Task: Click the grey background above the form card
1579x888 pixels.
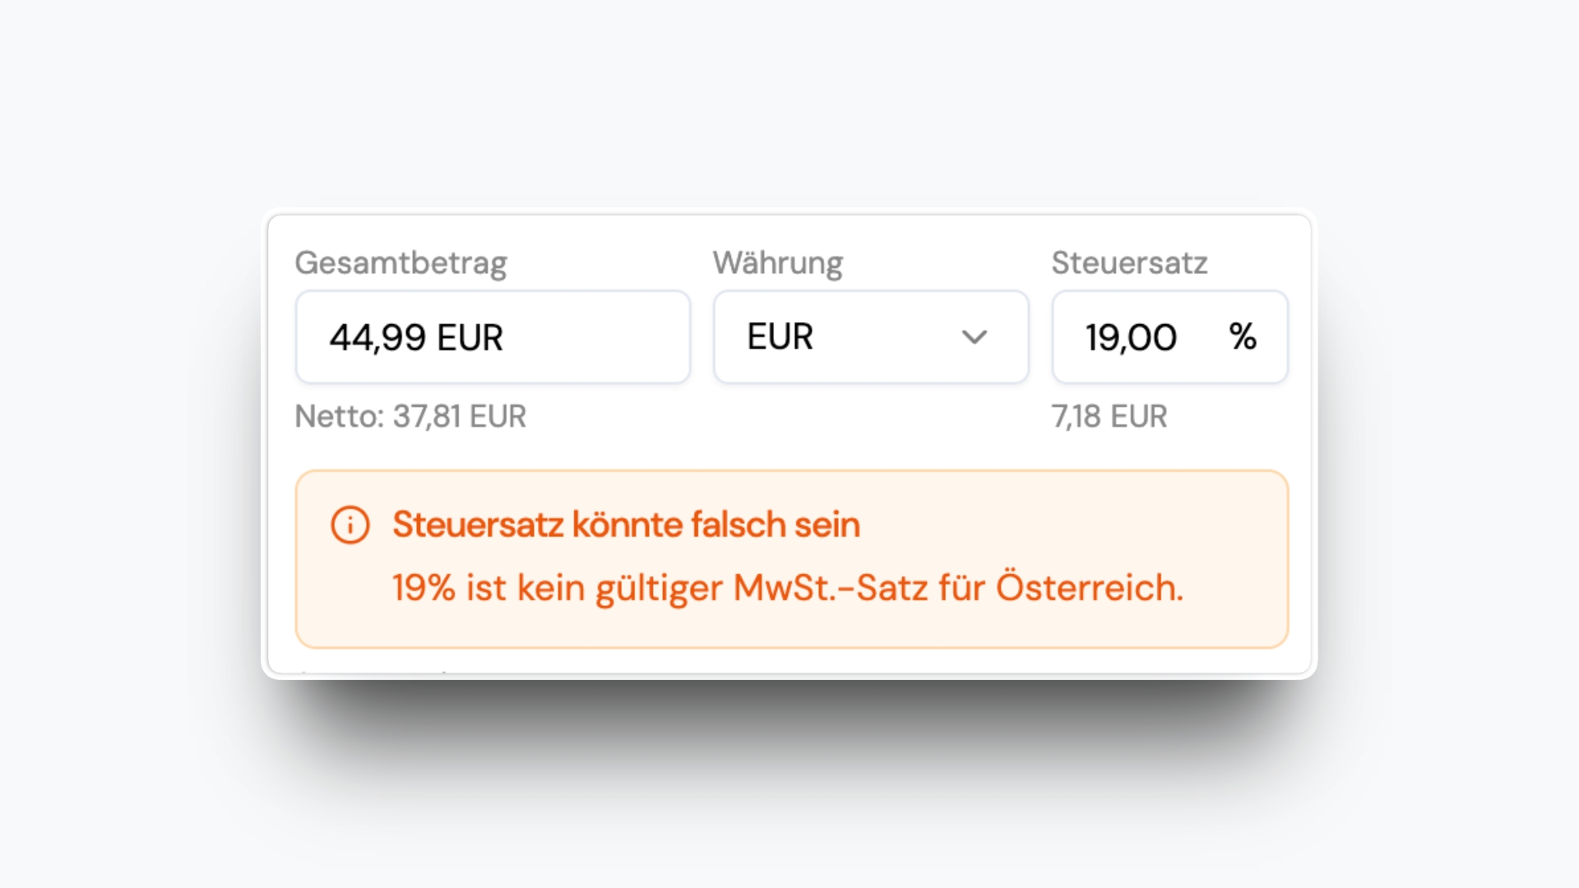Action: [789, 107]
